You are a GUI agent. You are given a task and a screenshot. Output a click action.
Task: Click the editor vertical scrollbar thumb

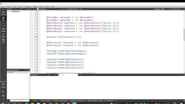[184, 35]
